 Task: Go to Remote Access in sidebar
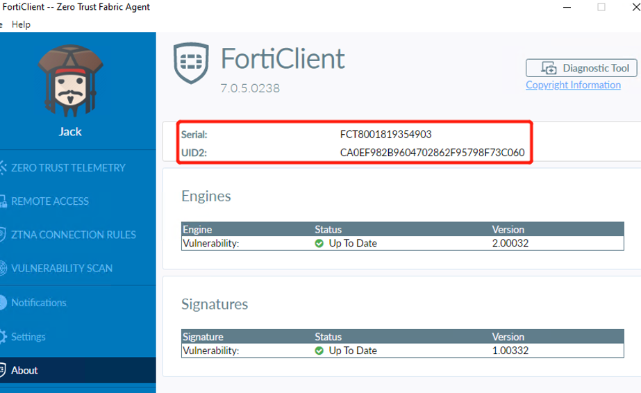click(x=50, y=201)
